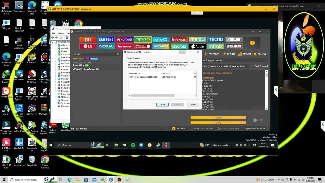Click the Cancel button in filter installer
Viewport: 325px width, 183px height.
[193, 104]
